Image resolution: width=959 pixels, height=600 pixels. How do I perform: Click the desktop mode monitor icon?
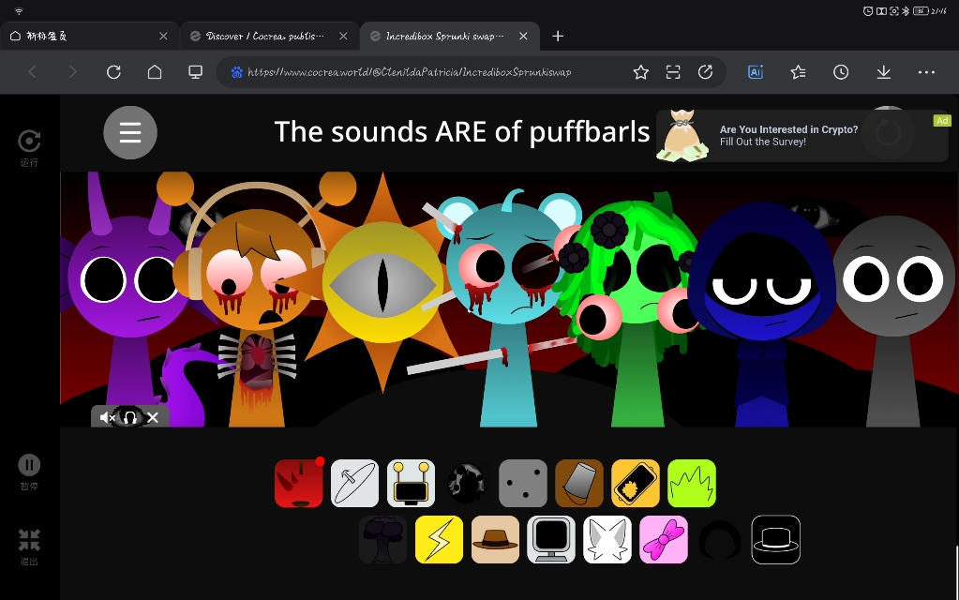pyautogui.click(x=196, y=72)
